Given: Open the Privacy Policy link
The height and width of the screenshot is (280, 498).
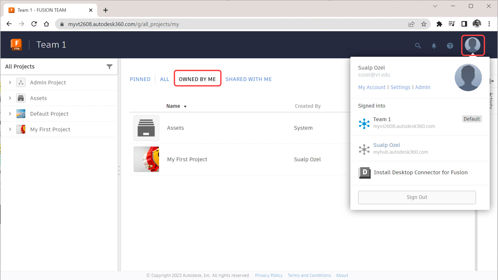Looking at the screenshot, I should pyautogui.click(x=269, y=275).
